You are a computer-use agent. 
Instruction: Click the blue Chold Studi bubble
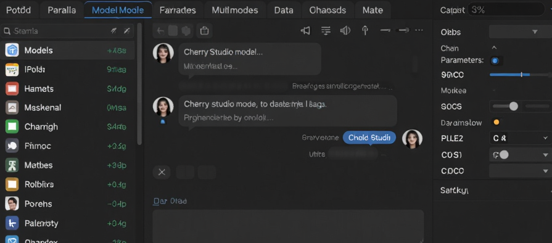coord(369,138)
